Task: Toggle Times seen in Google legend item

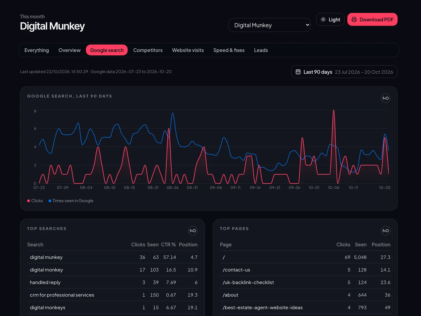Action: (71, 201)
